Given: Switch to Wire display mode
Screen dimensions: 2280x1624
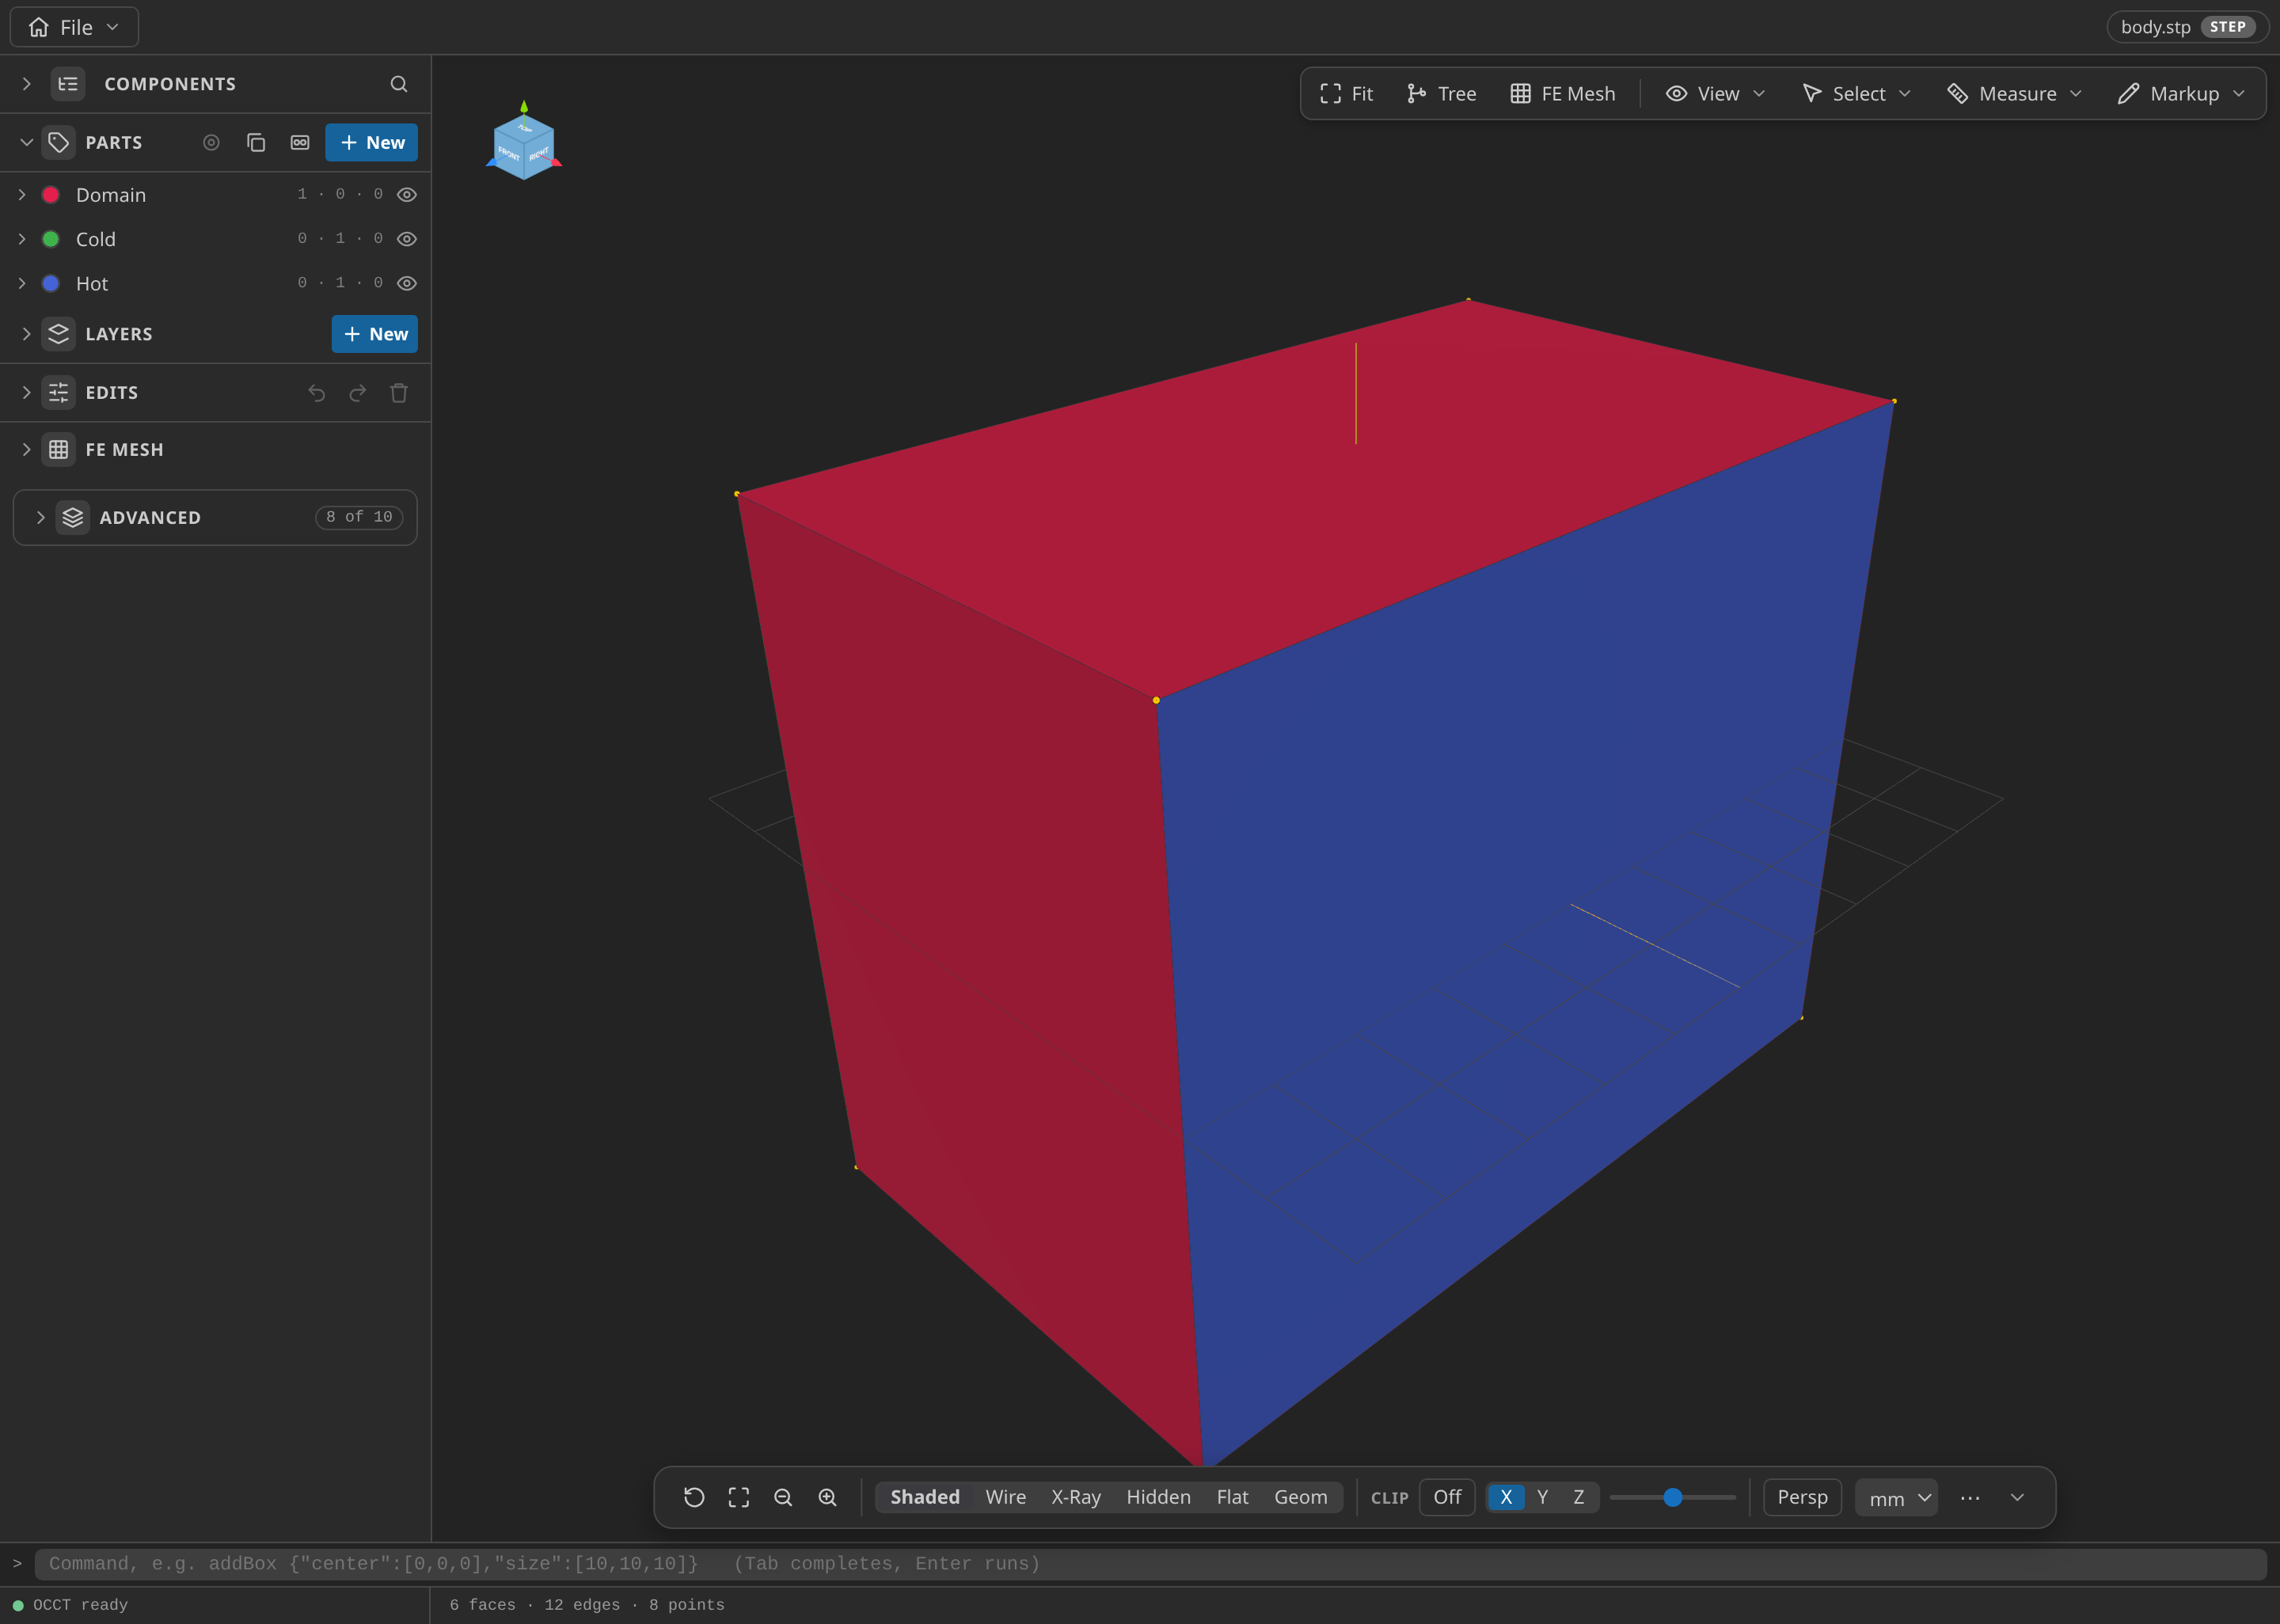Looking at the screenshot, I should click(1005, 1497).
